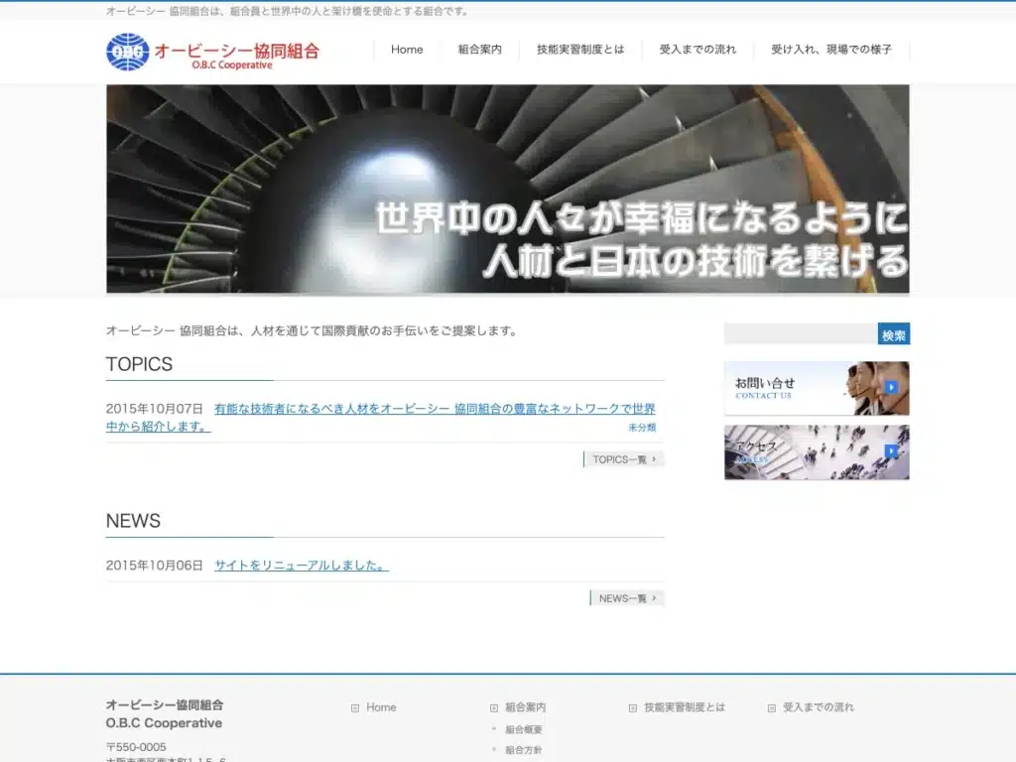Select the footer O.B.C Cooperative name text

(x=164, y=723)
